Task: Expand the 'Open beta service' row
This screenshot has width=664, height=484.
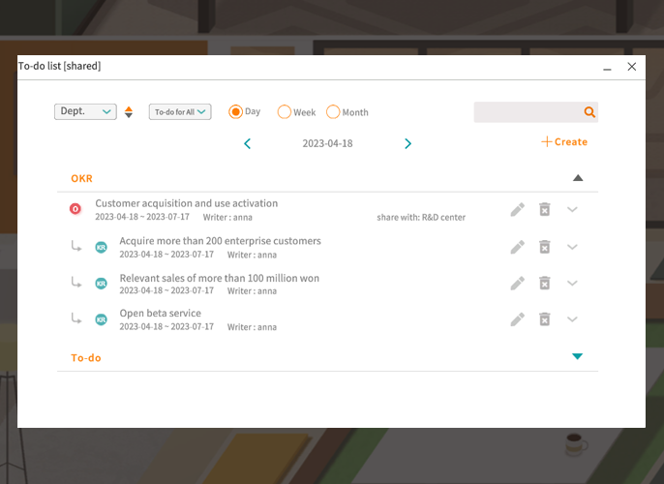Action: (x=572, y=318)
